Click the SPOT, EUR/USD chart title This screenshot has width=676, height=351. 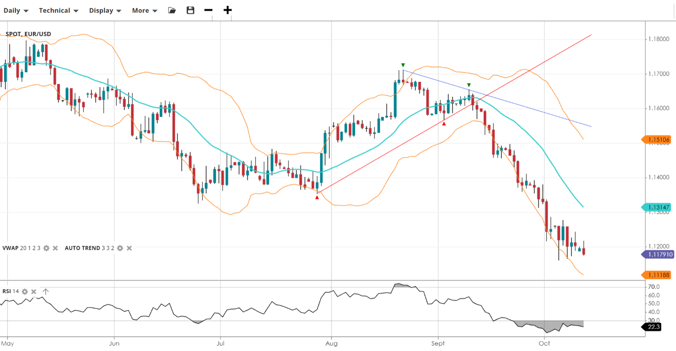pos(28,34)
